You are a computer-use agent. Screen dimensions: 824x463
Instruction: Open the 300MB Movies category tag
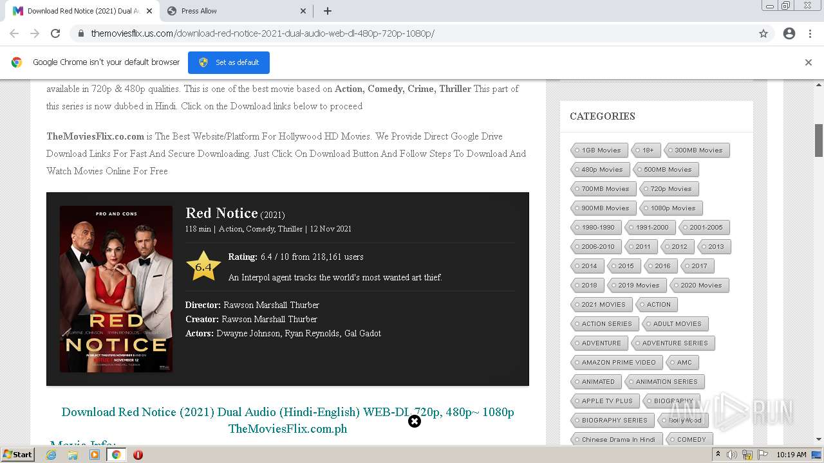pyautogui.click(x=697, y=150)
